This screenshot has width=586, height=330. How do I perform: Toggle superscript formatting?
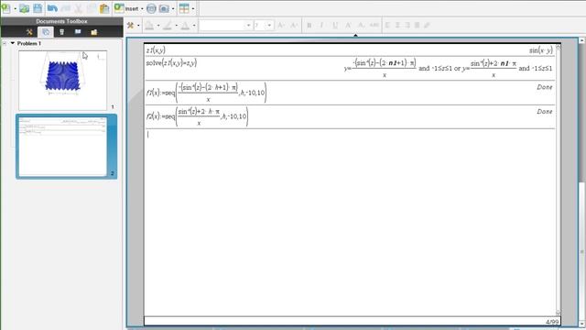point(348,26)
